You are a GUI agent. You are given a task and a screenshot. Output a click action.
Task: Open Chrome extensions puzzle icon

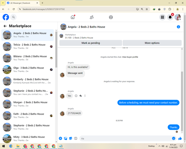[x=170, y=9]
